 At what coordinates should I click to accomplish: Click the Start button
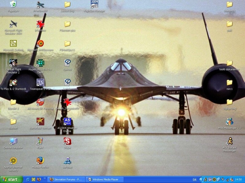tap(11, 179)
